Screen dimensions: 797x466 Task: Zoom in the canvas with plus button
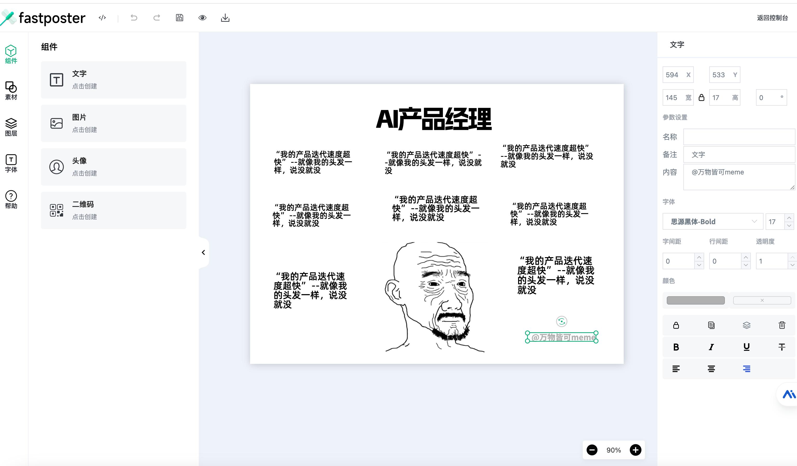(x=635, y=450)
